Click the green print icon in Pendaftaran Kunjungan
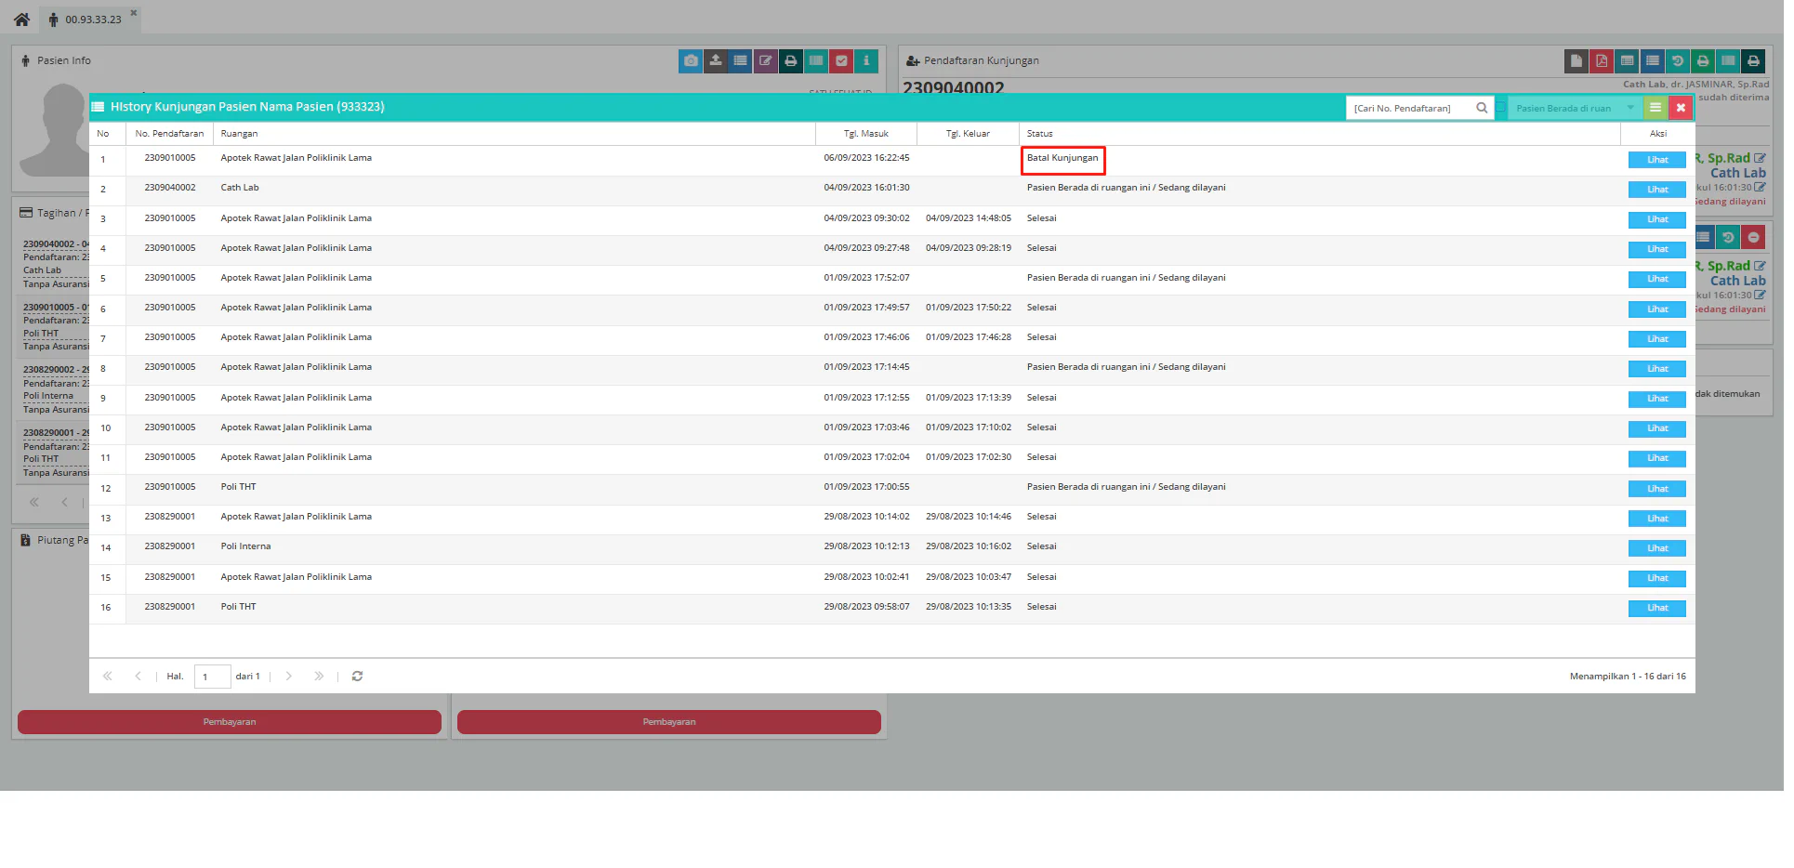The width and height of the screenshot is (1794, 868). pyautogui.click(x=1703, y=61)
